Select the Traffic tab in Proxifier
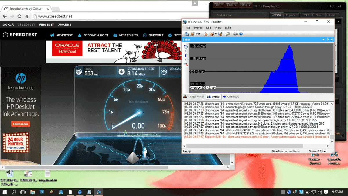Image resolution: width=348 pixels, height=196 pixels. pyautogui.click(x=213, y=97)
